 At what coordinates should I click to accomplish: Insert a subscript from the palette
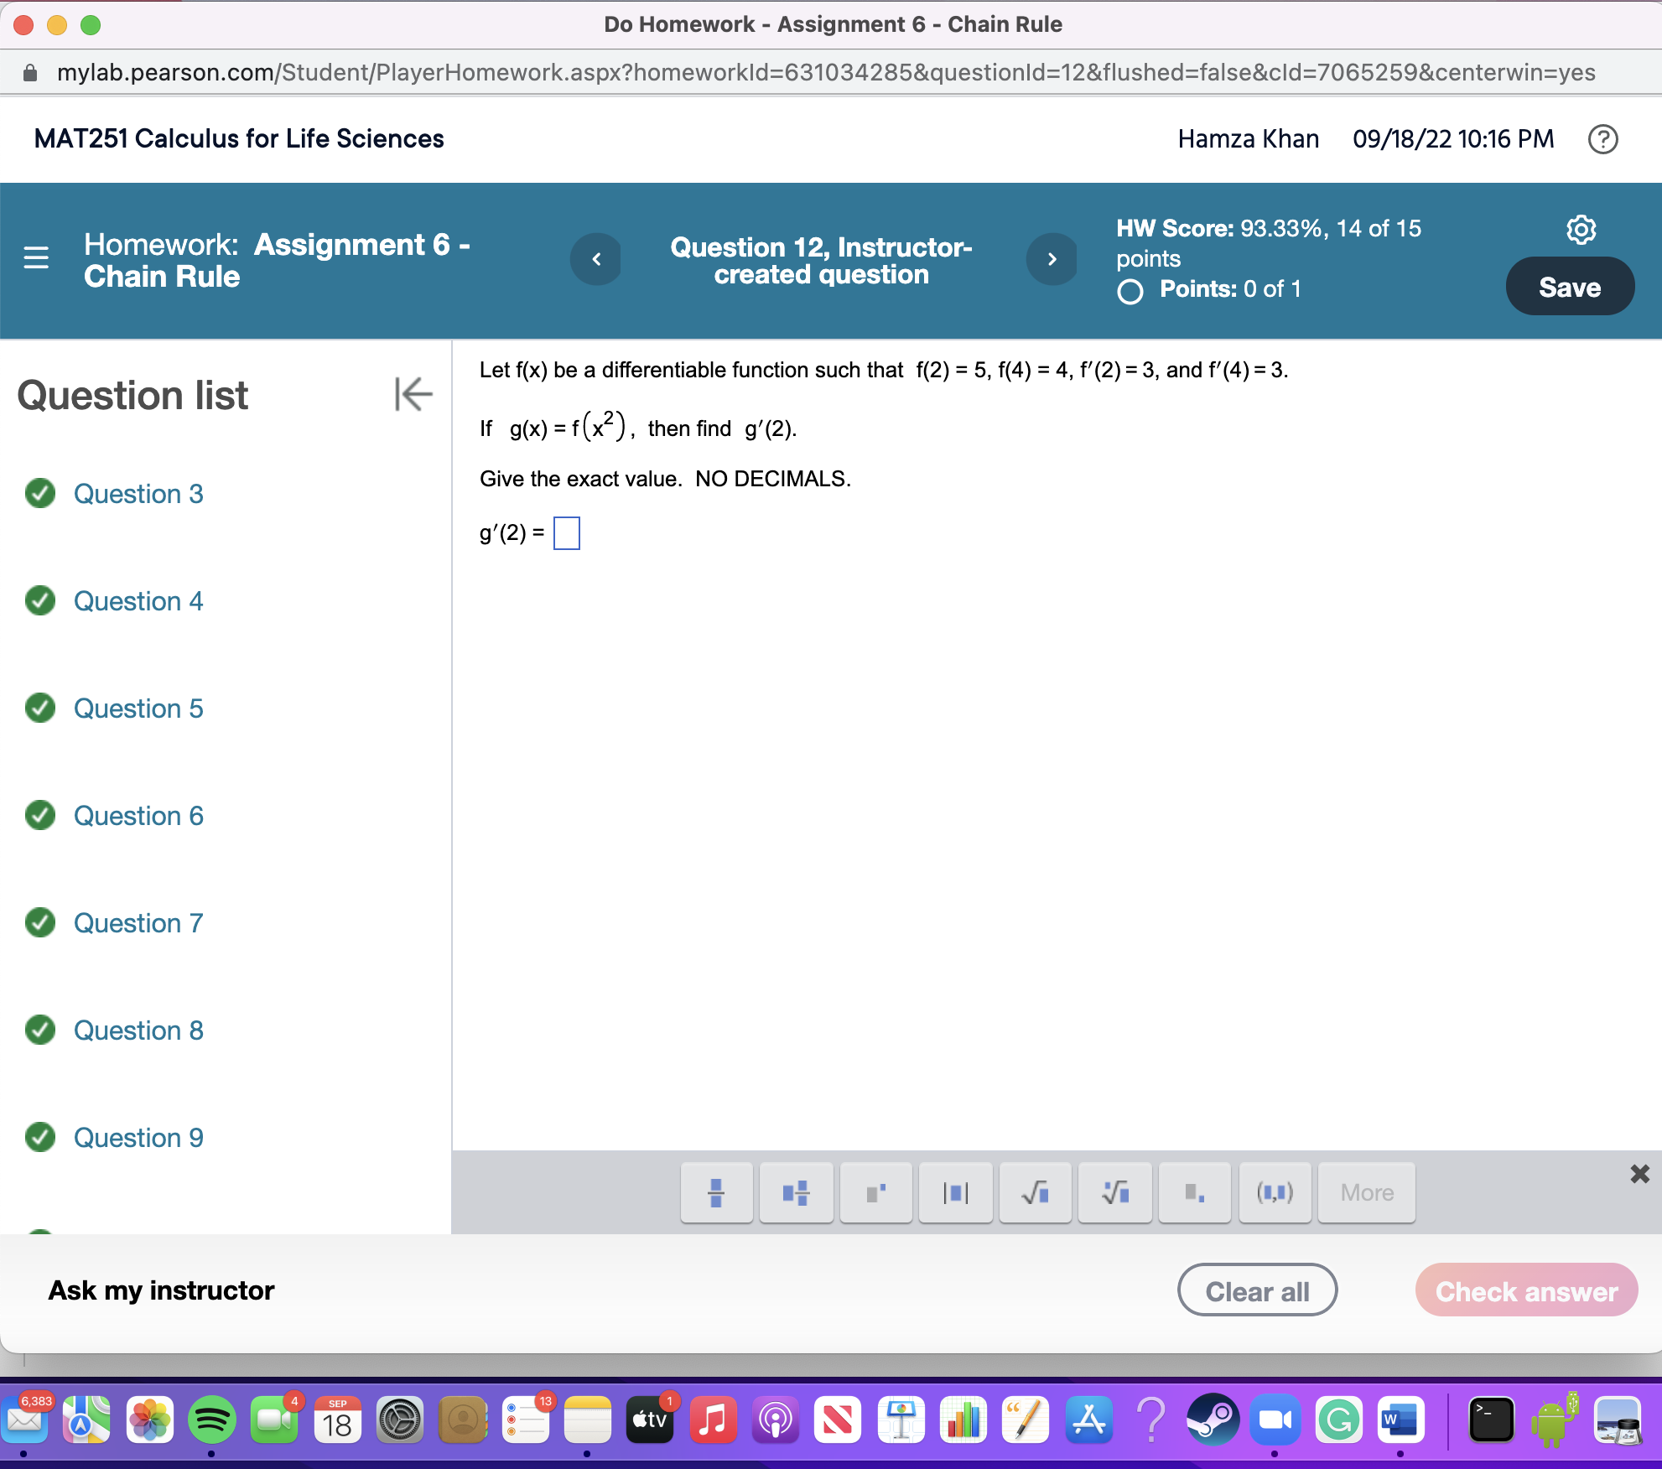point(1194,1192)
